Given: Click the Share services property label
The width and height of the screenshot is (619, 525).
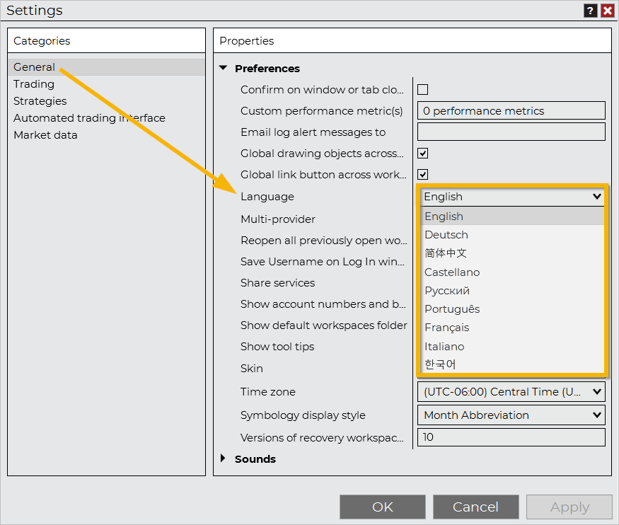Looking at the screenshot, I should click(278, 283).
